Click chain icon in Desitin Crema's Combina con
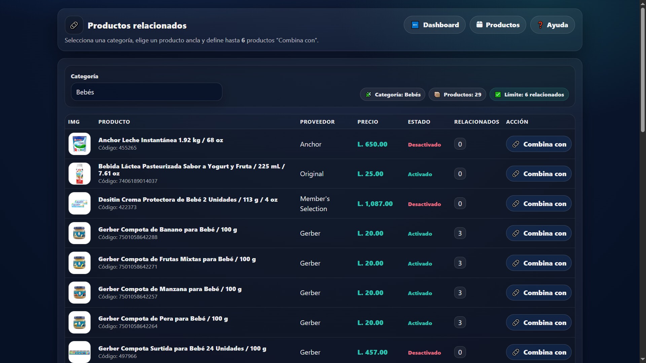The height and width of the screenshot is (363, 646). tap(515, 204)
